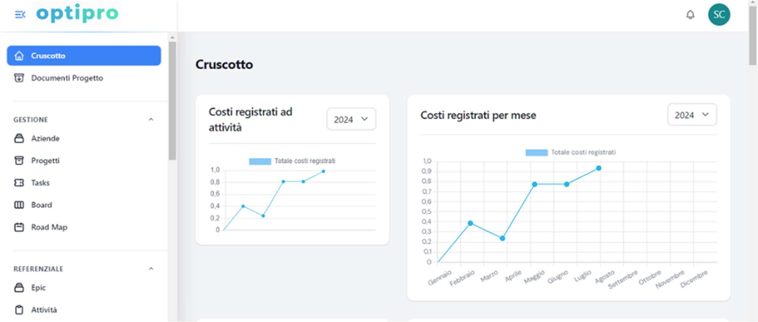Image resolution: width=758 pixels, height=322 pixels.
Task: Open the notifications bell
Action: click(x=690, y=15)
